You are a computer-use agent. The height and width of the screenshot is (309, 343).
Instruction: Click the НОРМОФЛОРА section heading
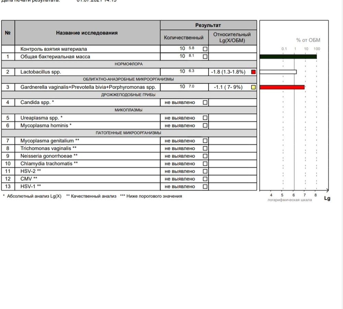129,64
